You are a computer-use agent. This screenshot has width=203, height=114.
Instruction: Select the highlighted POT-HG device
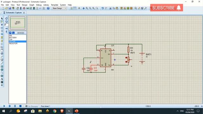pos(17,41)
